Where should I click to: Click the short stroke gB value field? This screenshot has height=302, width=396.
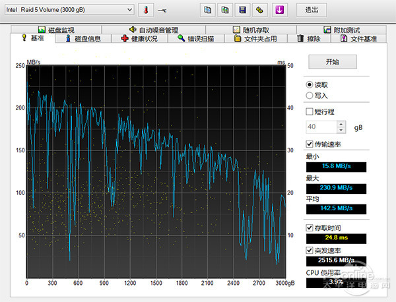pyautogui.click(x=320, y=127)
